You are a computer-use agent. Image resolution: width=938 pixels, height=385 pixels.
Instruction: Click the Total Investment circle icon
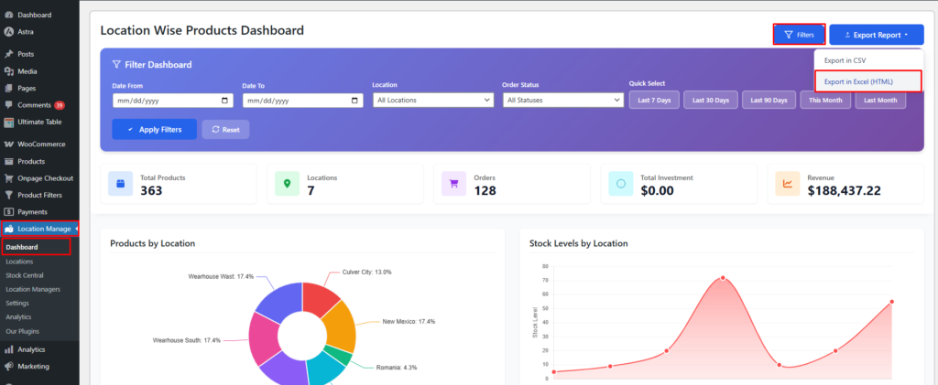[620, 184]
